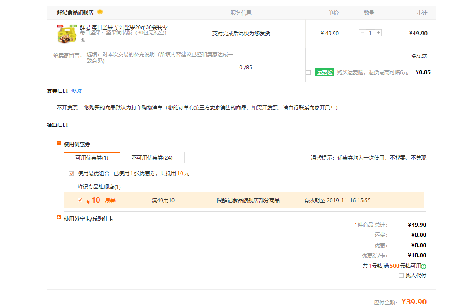Viewport: 462px width, 307px height.
Task: Switch to 可用优惠券(1) tab
Action: (92, 157)
